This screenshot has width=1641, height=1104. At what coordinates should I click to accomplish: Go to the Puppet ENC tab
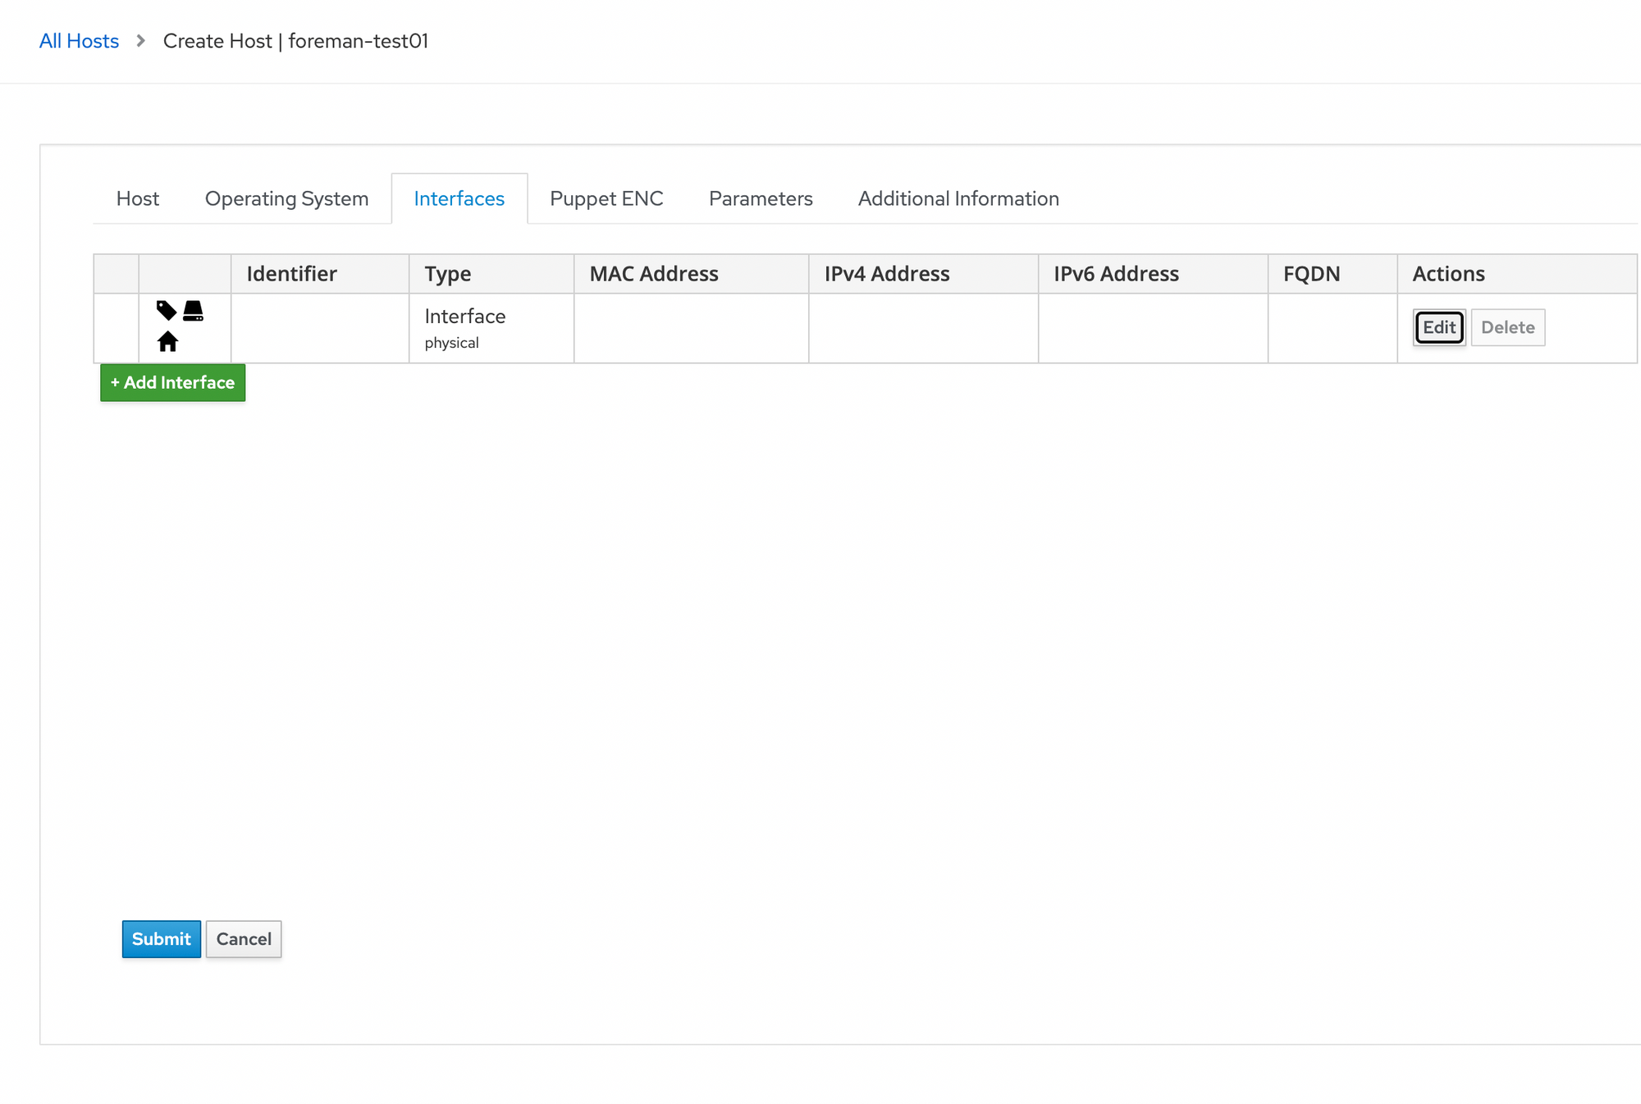click(x=606, y=198)
